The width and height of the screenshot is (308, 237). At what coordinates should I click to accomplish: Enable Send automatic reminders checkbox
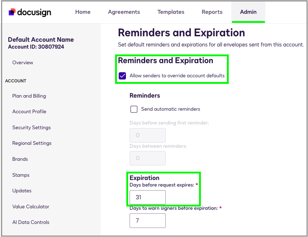click(134, 109)
